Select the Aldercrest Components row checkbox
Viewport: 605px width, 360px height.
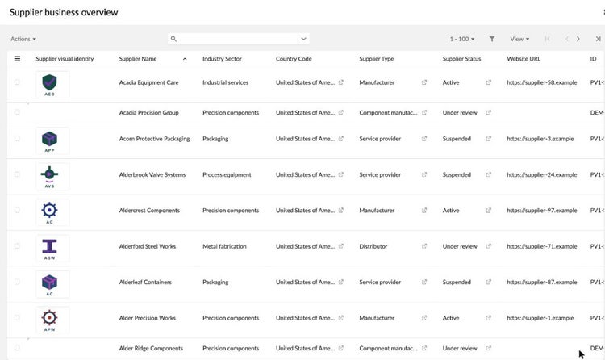click(17, 210)
